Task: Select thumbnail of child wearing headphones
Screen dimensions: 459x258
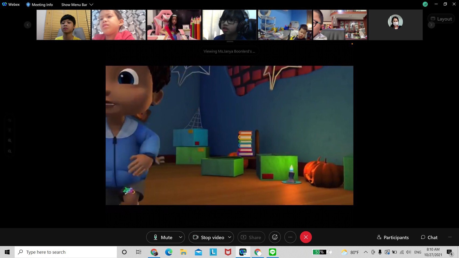Action: [x=229, y=25]
